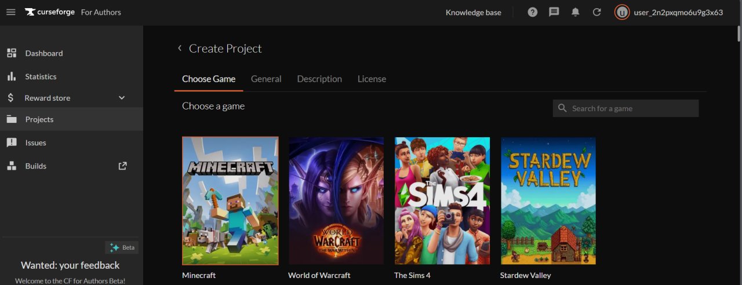Click the World of Warcraft title label
This screenshot has width=742, height=285.
click(x=319, y=275)
